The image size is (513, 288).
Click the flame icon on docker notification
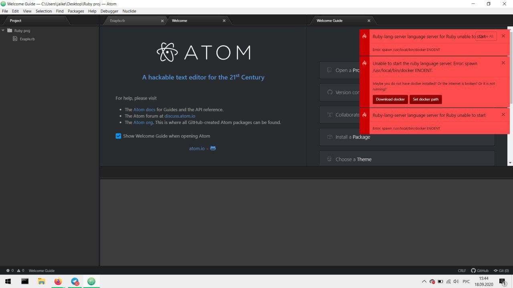click(364, 63)
